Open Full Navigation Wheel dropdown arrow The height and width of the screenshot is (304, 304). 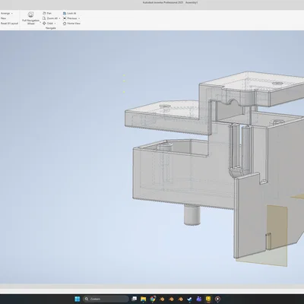[40, 23]
